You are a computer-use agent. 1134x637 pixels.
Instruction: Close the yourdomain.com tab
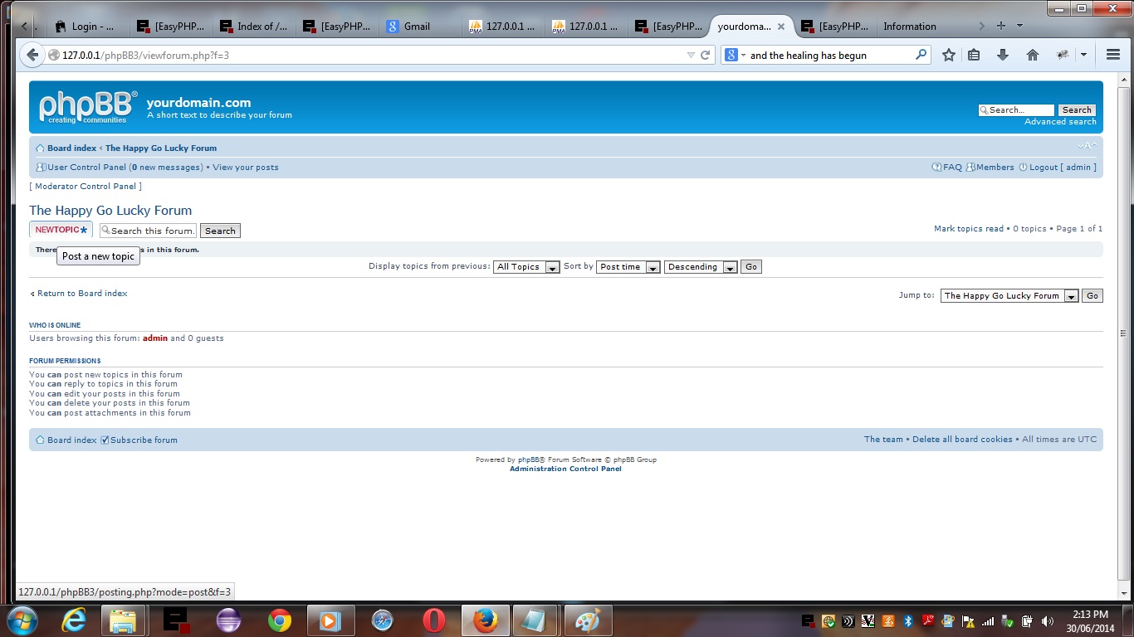tap(780, 27)
